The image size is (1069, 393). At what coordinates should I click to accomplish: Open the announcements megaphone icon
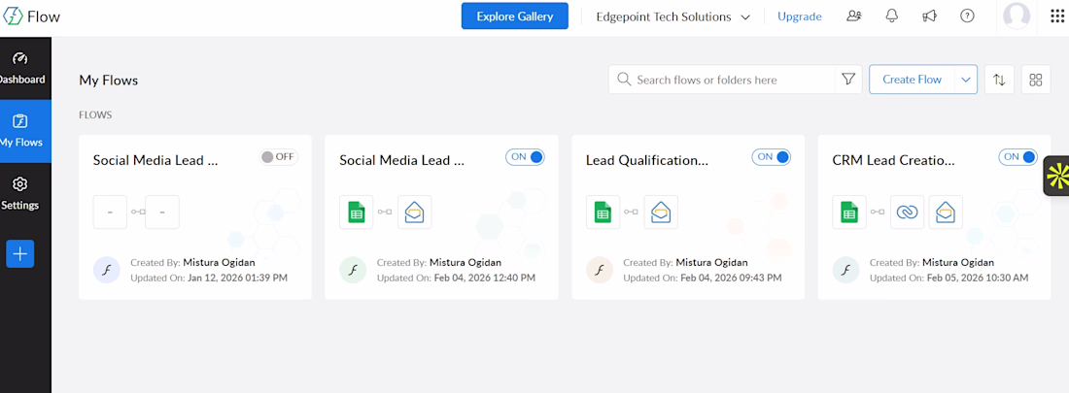(x=929, y=16)
